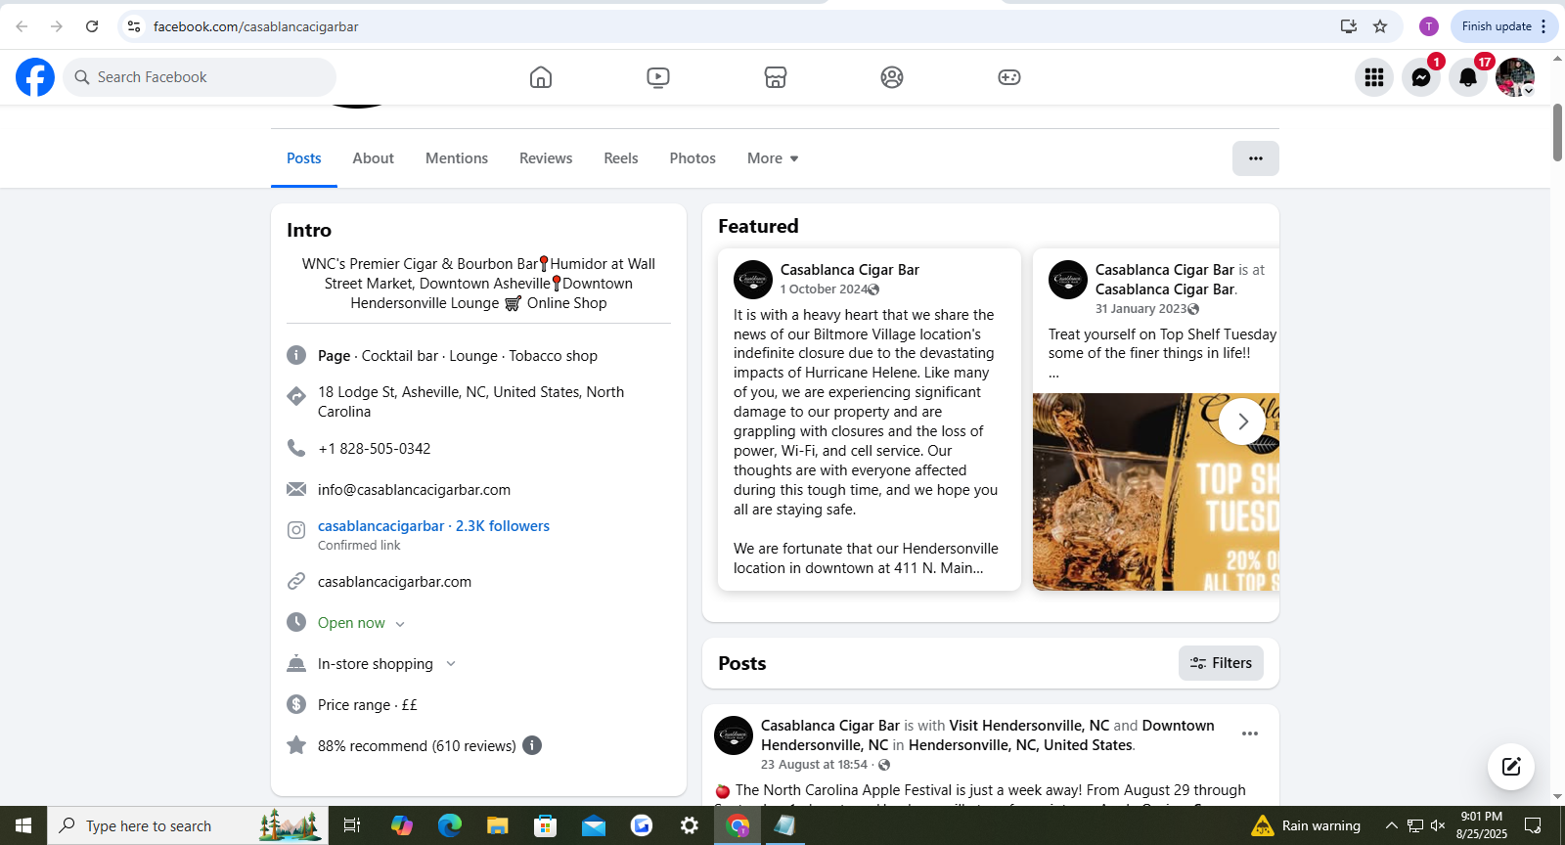Open the taskbar clock showing 9:01 PM
The height and width of the screenshot is (845, 1565).
point(1481,825)
